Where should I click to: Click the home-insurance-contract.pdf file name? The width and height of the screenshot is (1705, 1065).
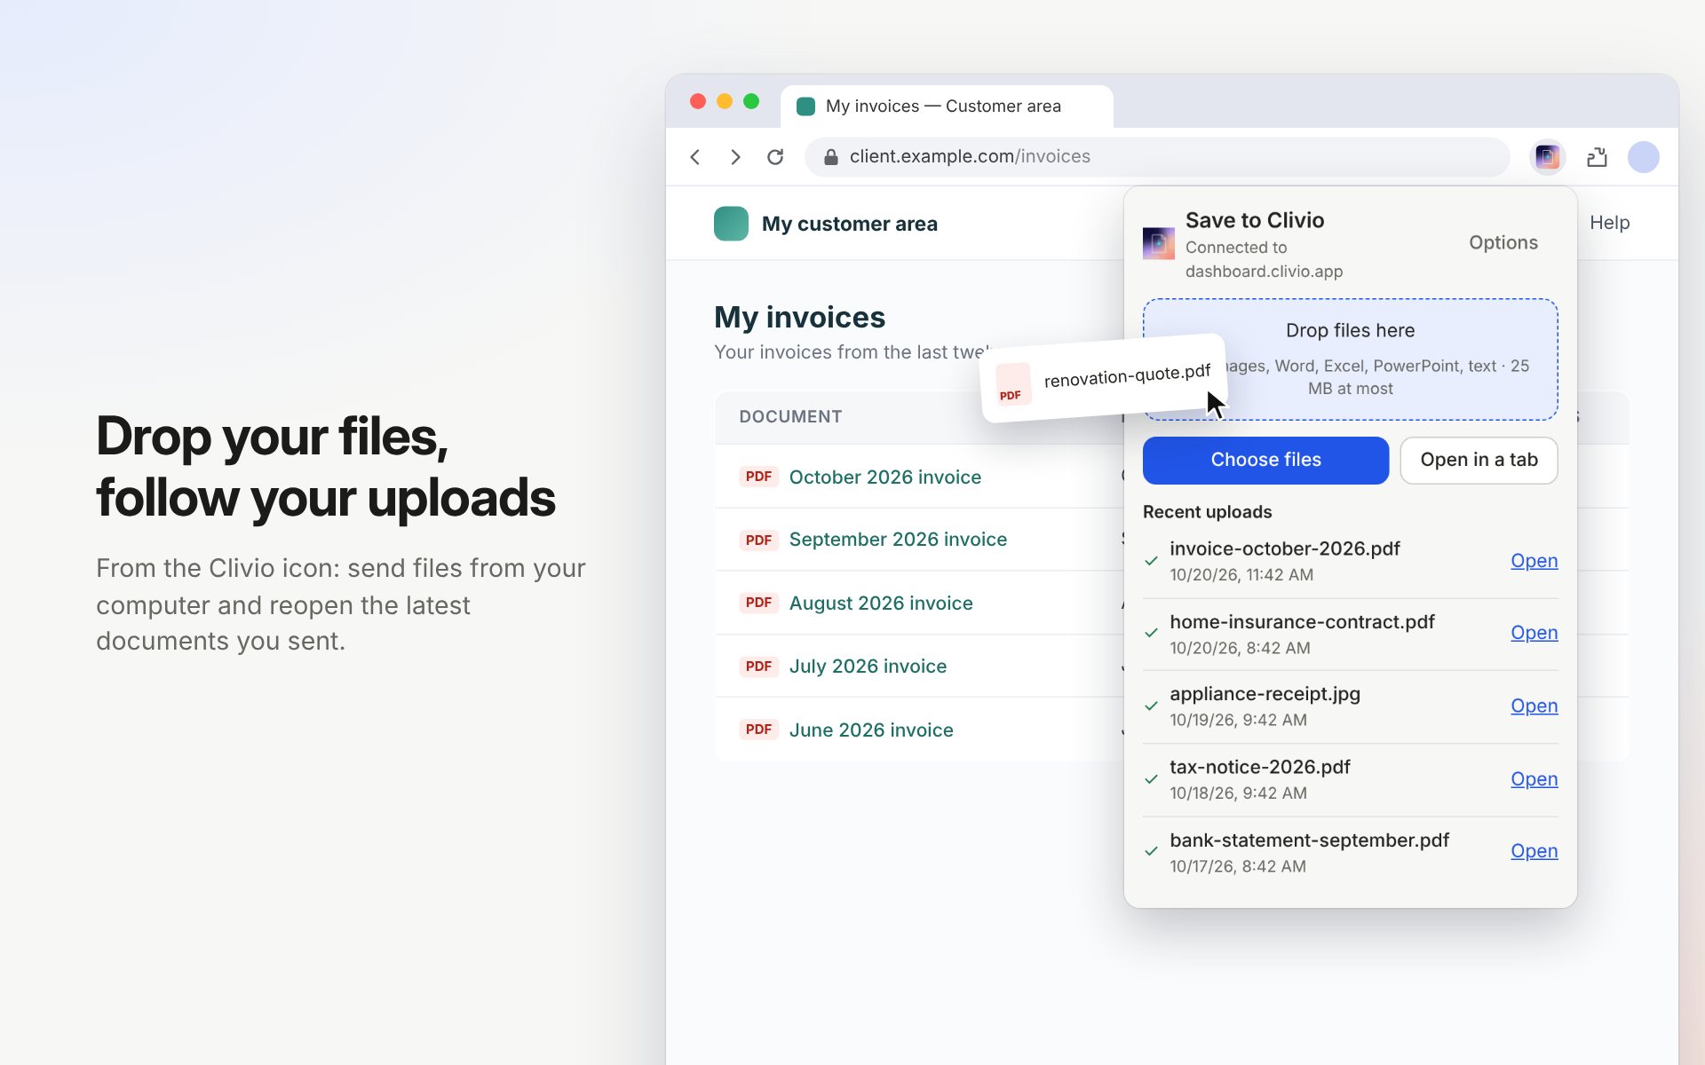1302,622
